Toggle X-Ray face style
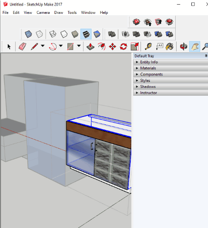Viewport: 208px width, 228px height. point(28,34)
